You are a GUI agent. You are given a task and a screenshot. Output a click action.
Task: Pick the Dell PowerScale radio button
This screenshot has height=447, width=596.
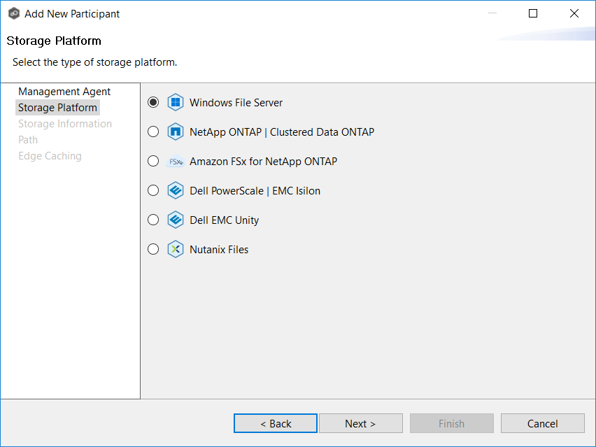click(x=153, y=191)
